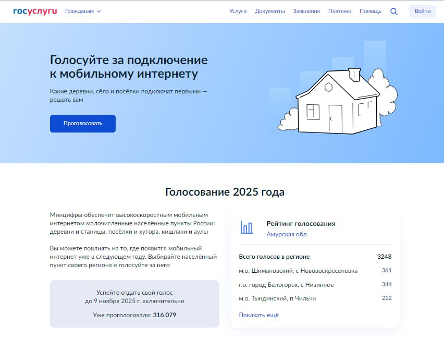Open the Заявления menu
The image size is (444, 337).
click(306, 11)
